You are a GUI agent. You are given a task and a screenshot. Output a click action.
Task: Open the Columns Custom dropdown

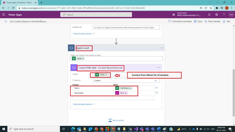(x=126, y=81)
